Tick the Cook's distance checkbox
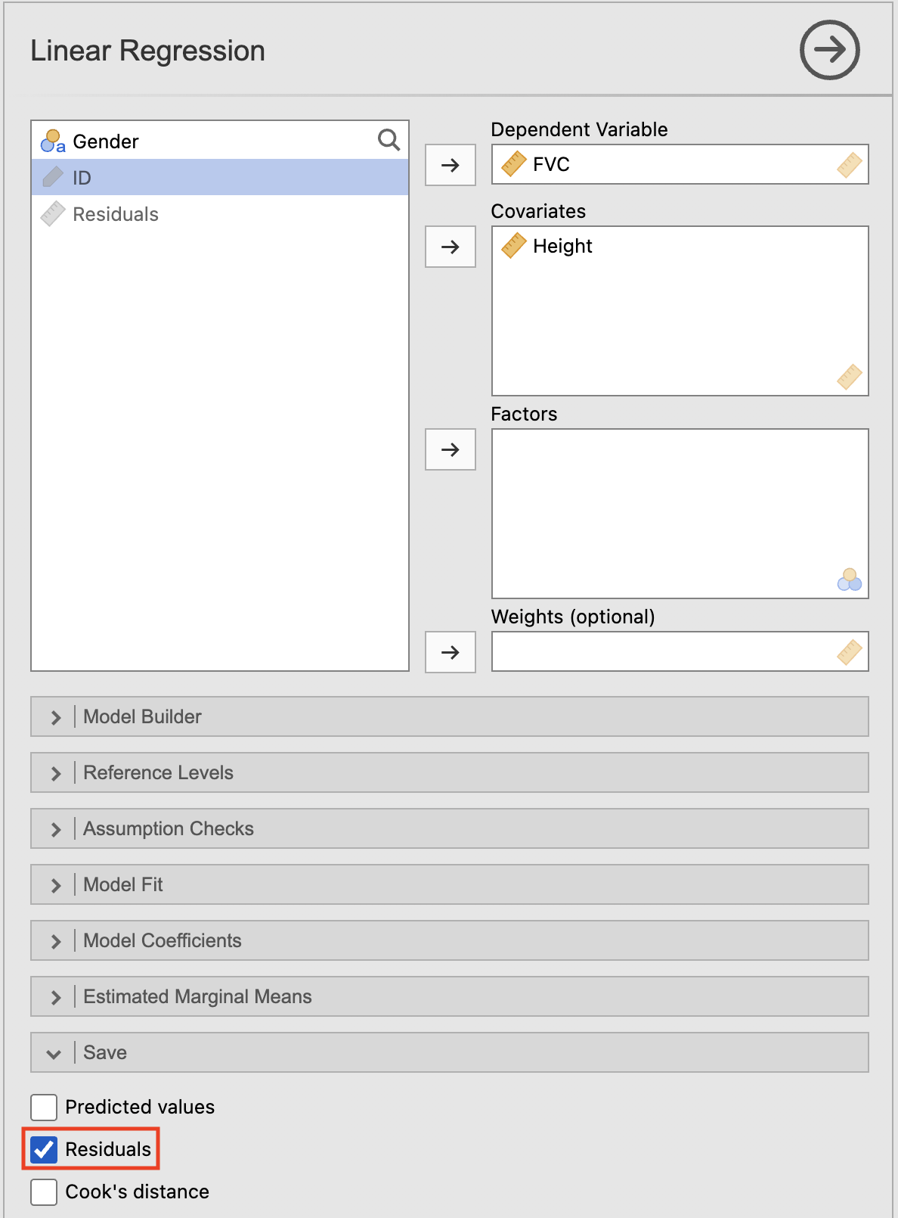This screenshot has width=898, height=1218. coord(44,1192)
